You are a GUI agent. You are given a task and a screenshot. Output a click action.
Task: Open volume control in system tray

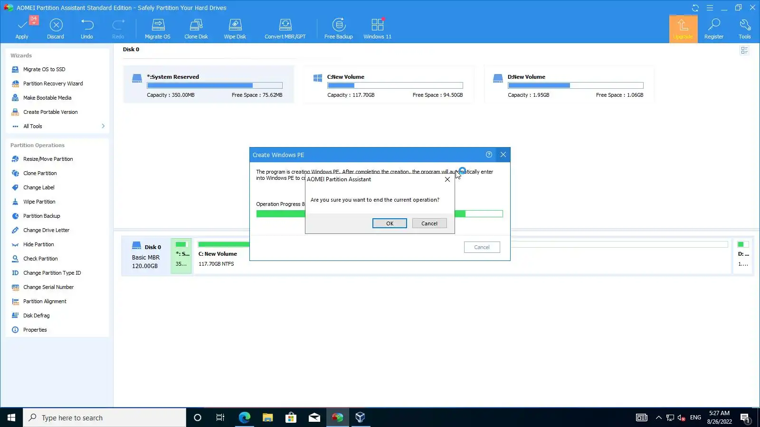(682, 418)
